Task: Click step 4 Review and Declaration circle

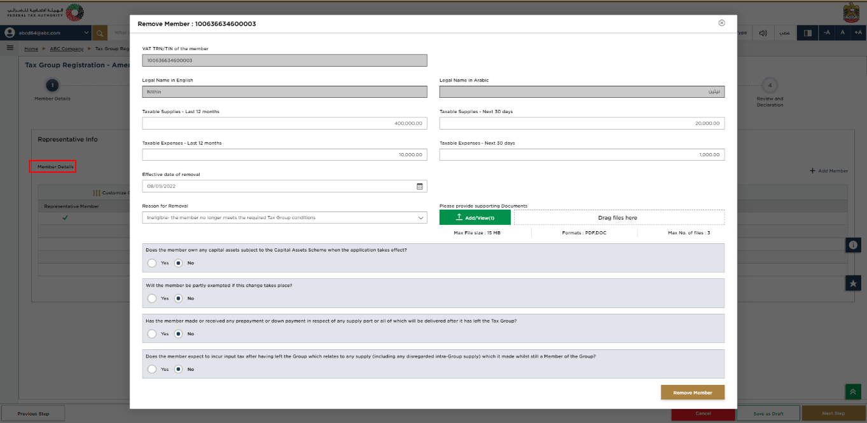Action: pos(770,85)
